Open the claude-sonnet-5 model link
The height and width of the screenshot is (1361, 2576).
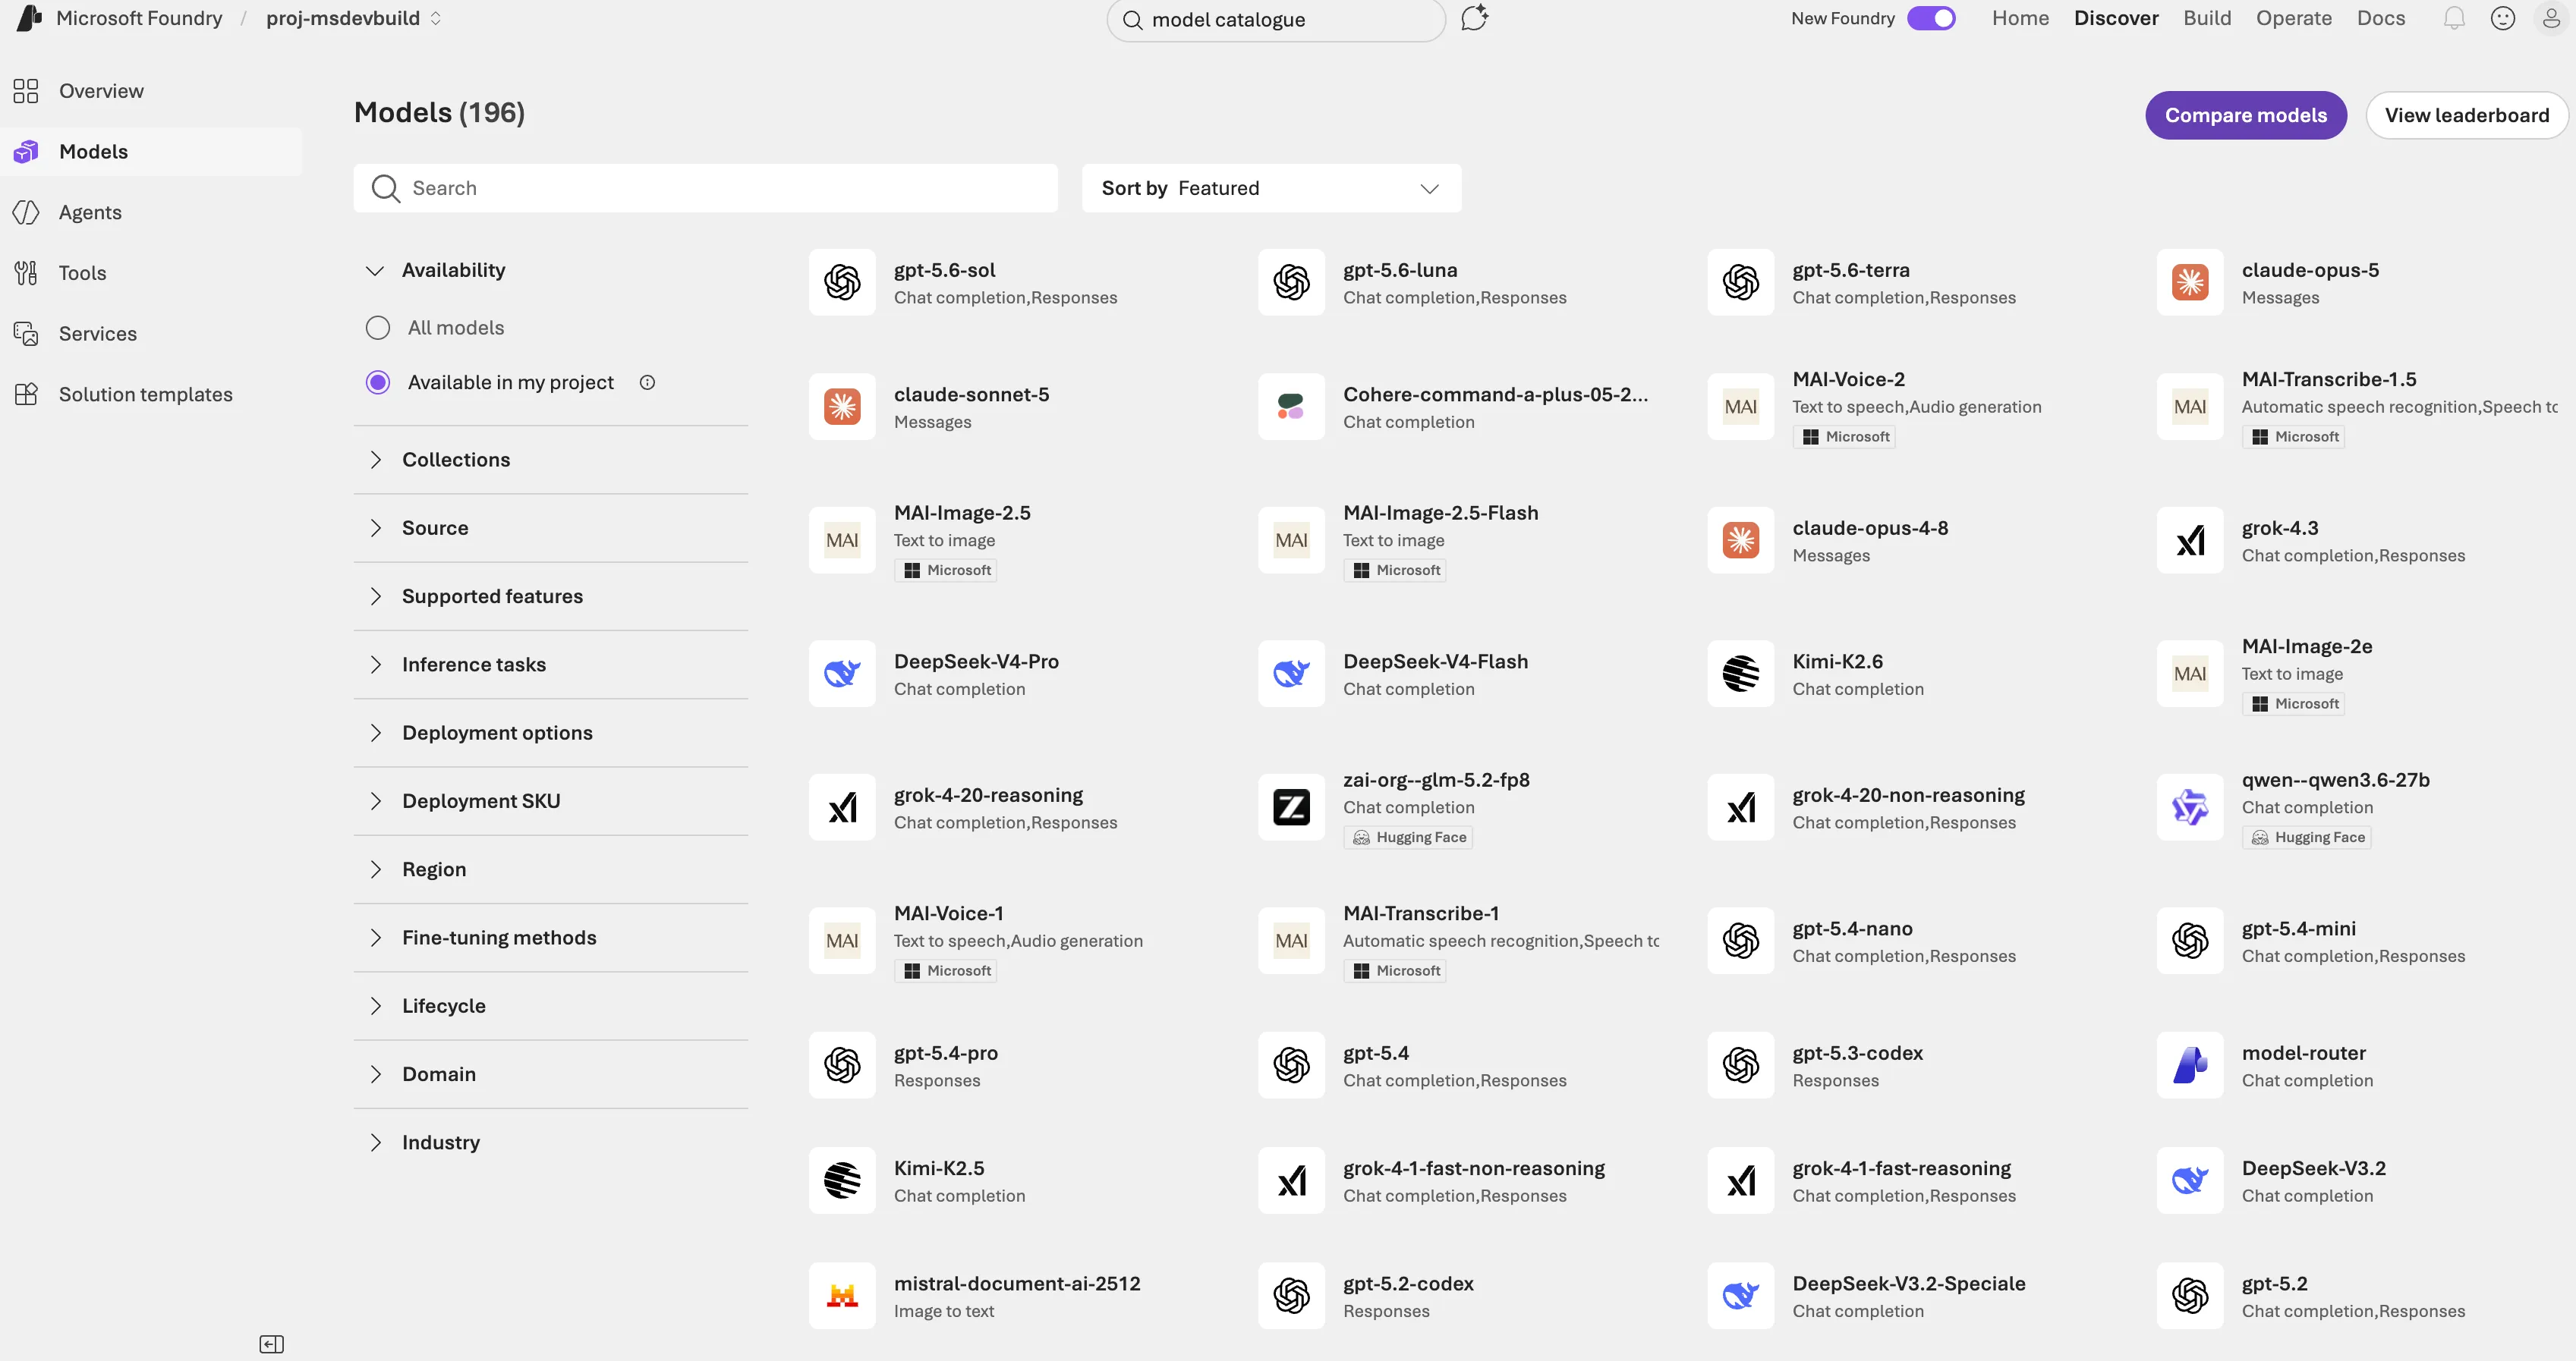972,394
